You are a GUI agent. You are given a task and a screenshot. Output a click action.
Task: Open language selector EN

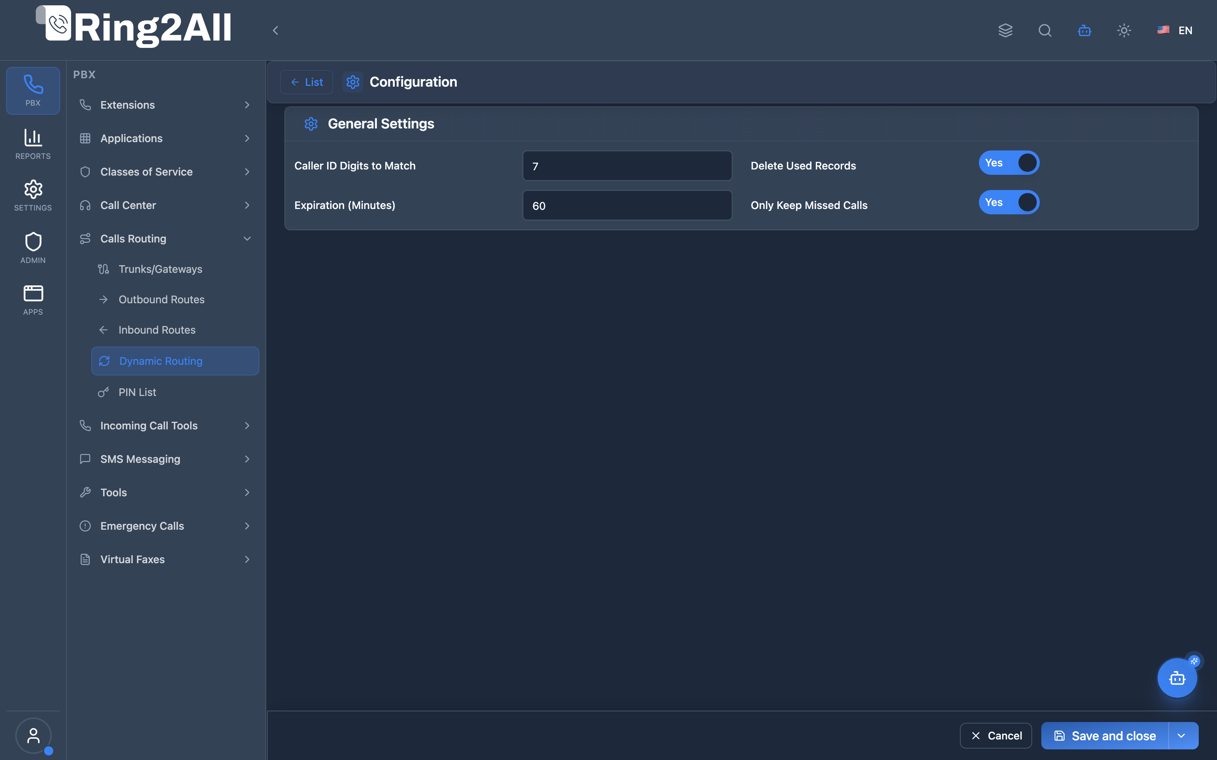tap(1175, 31)
